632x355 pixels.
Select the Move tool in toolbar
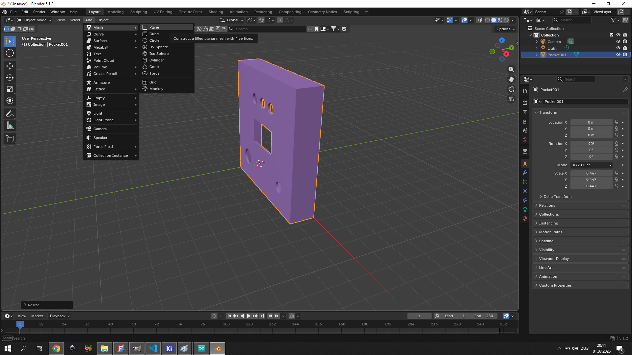click(10, 66)
